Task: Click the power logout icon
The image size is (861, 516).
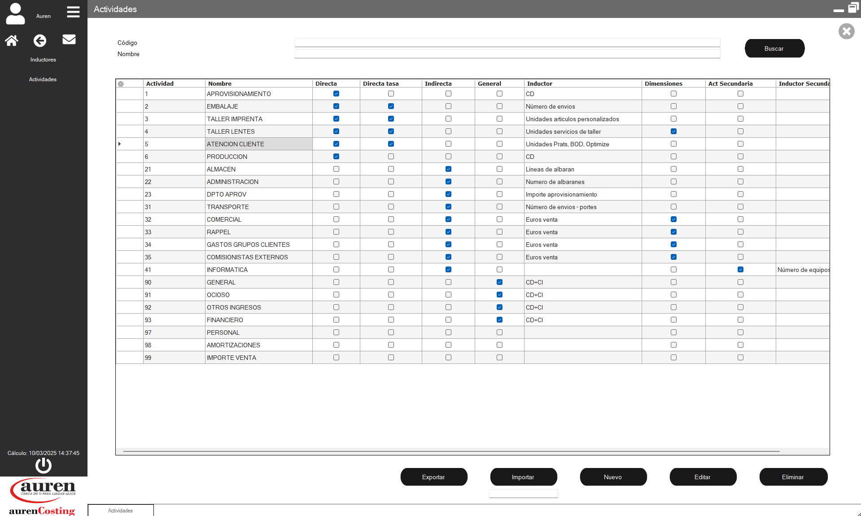Action: (x=44, y=465)
